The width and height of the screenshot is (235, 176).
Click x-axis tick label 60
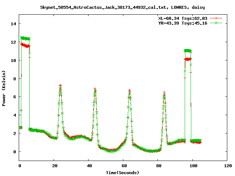(124, 166)
